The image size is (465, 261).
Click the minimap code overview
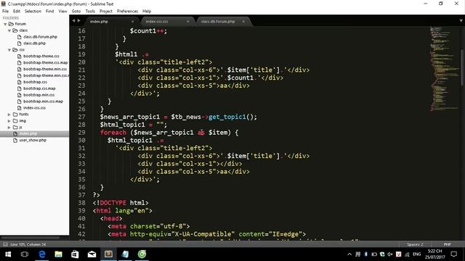tap(444, 70)
